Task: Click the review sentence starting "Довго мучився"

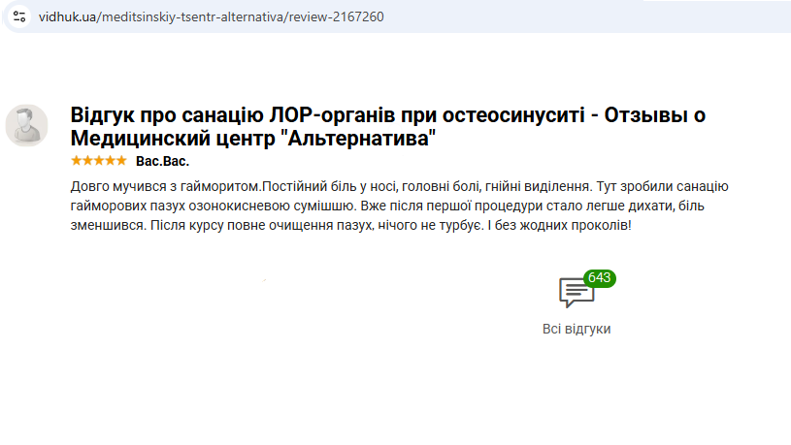Action: [165, 186]
